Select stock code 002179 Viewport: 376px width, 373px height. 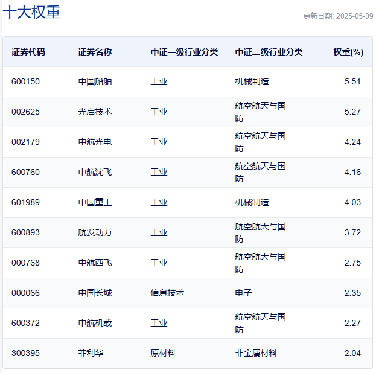tap(26, 142)
